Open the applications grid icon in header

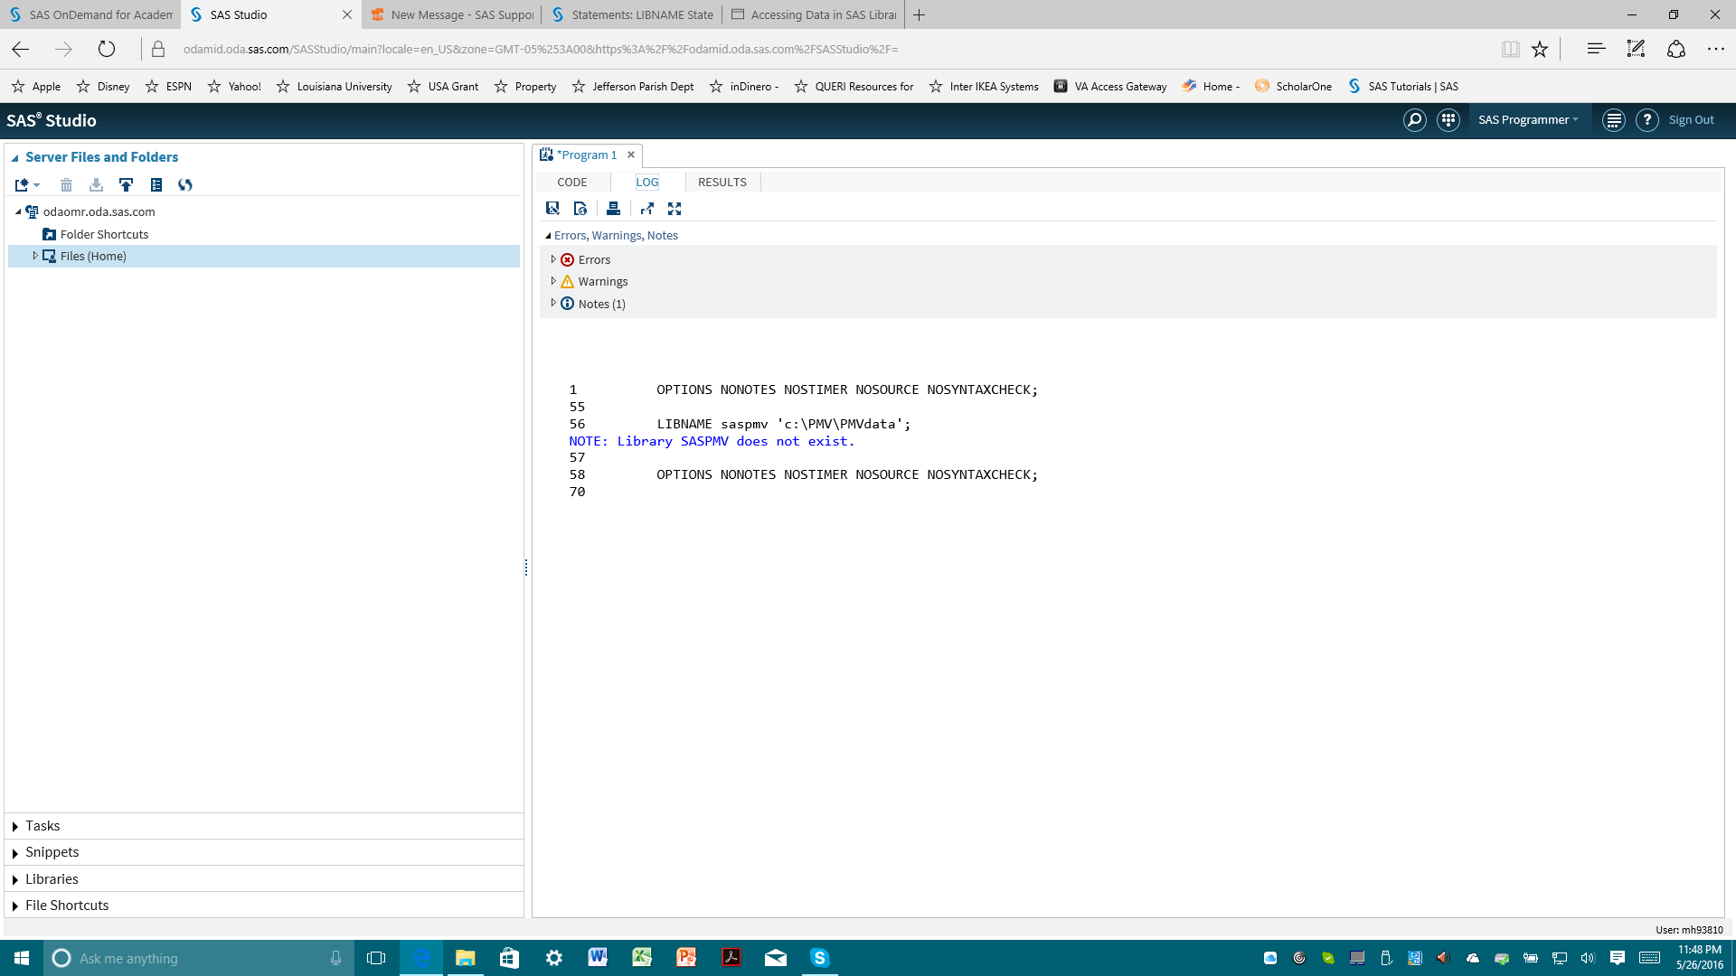1448,120
